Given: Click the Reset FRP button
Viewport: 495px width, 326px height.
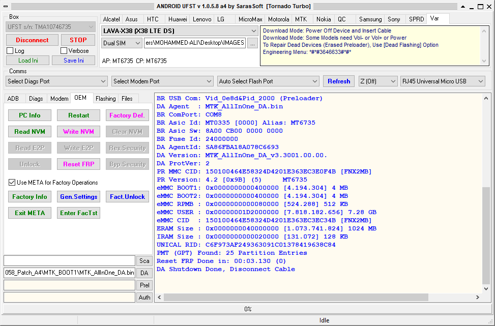Looking at the screenshot, I should coord(79,164).
